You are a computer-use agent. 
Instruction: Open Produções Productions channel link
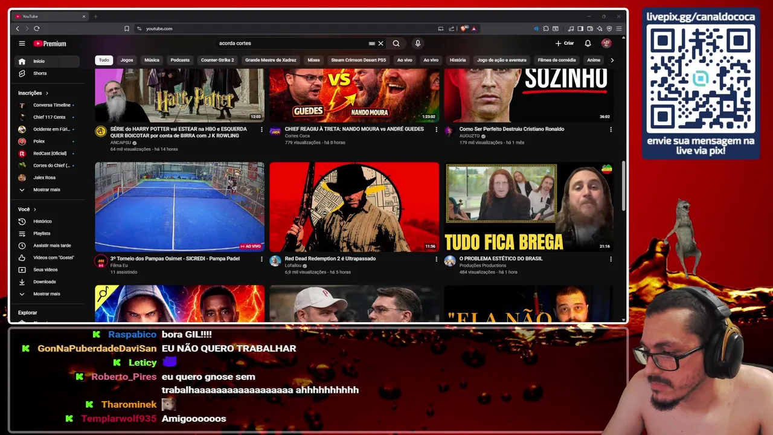(483, 266)
